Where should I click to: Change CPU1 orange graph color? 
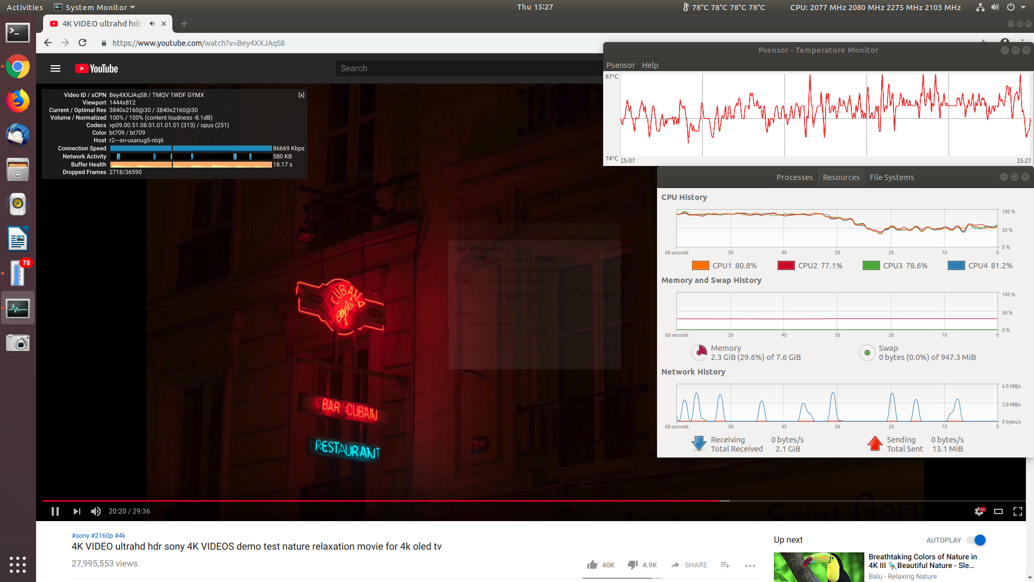pyautogui.click(x=700, y=266)
